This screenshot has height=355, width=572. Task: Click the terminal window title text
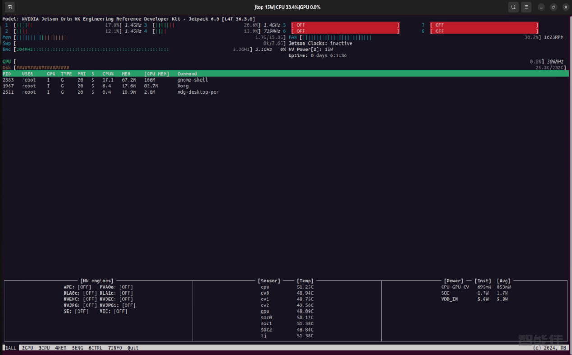tap(287, 7)
